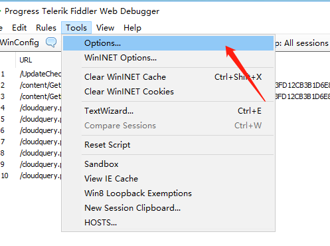Click View IE Cache

point(168,179)
